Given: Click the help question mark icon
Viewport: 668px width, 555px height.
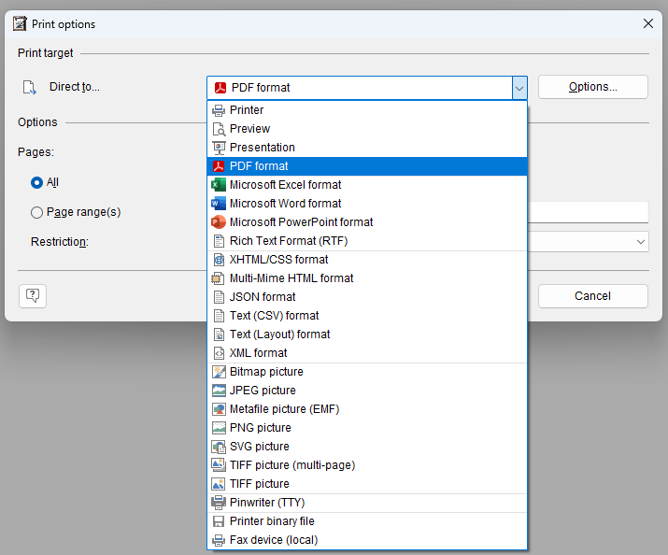Looking at the screenshot, I should pos(33,296).
